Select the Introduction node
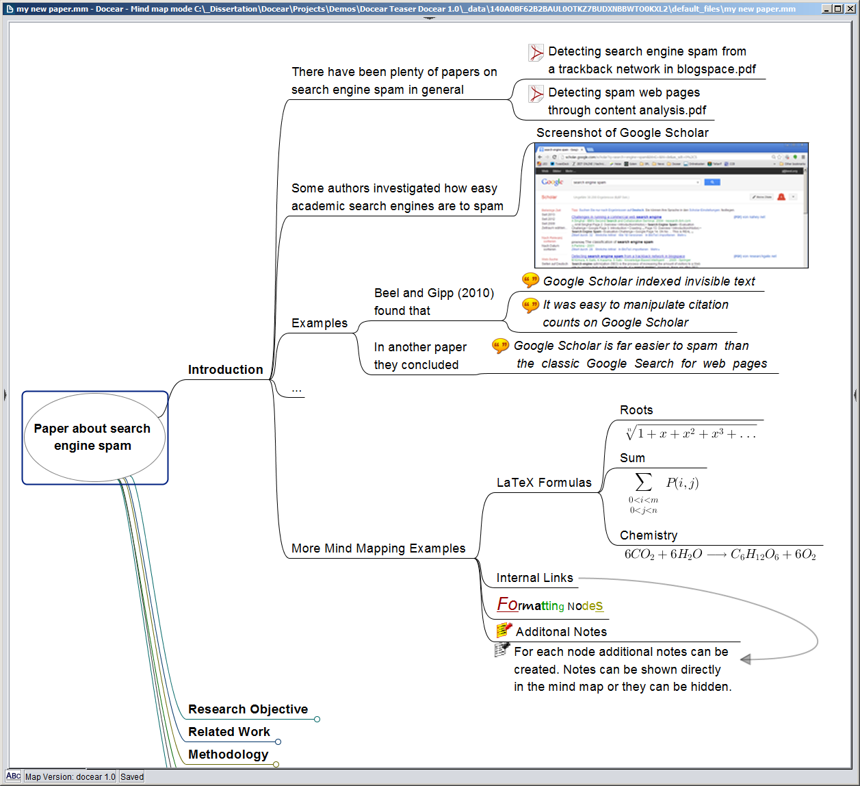This screenshot has height=786, width=860. (225, 370)
